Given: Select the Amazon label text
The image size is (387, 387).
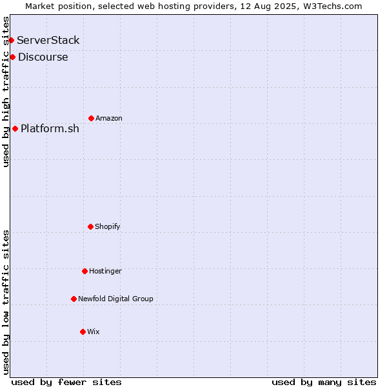Looking at the screenshot, I should coord(109,118).
